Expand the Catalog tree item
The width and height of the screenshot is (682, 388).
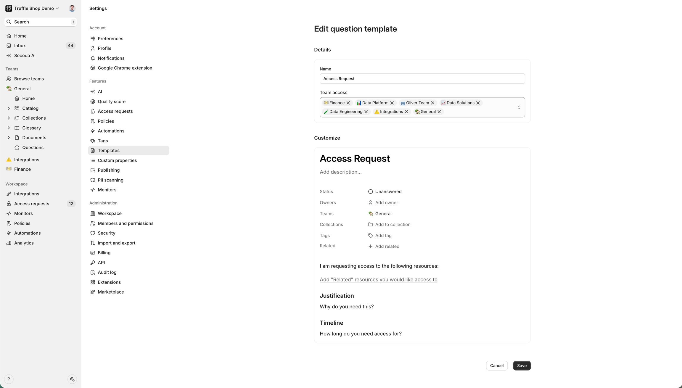9,108
